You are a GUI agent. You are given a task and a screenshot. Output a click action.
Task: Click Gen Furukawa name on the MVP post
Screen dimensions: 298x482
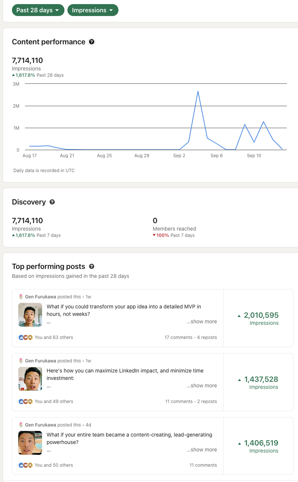41,297
